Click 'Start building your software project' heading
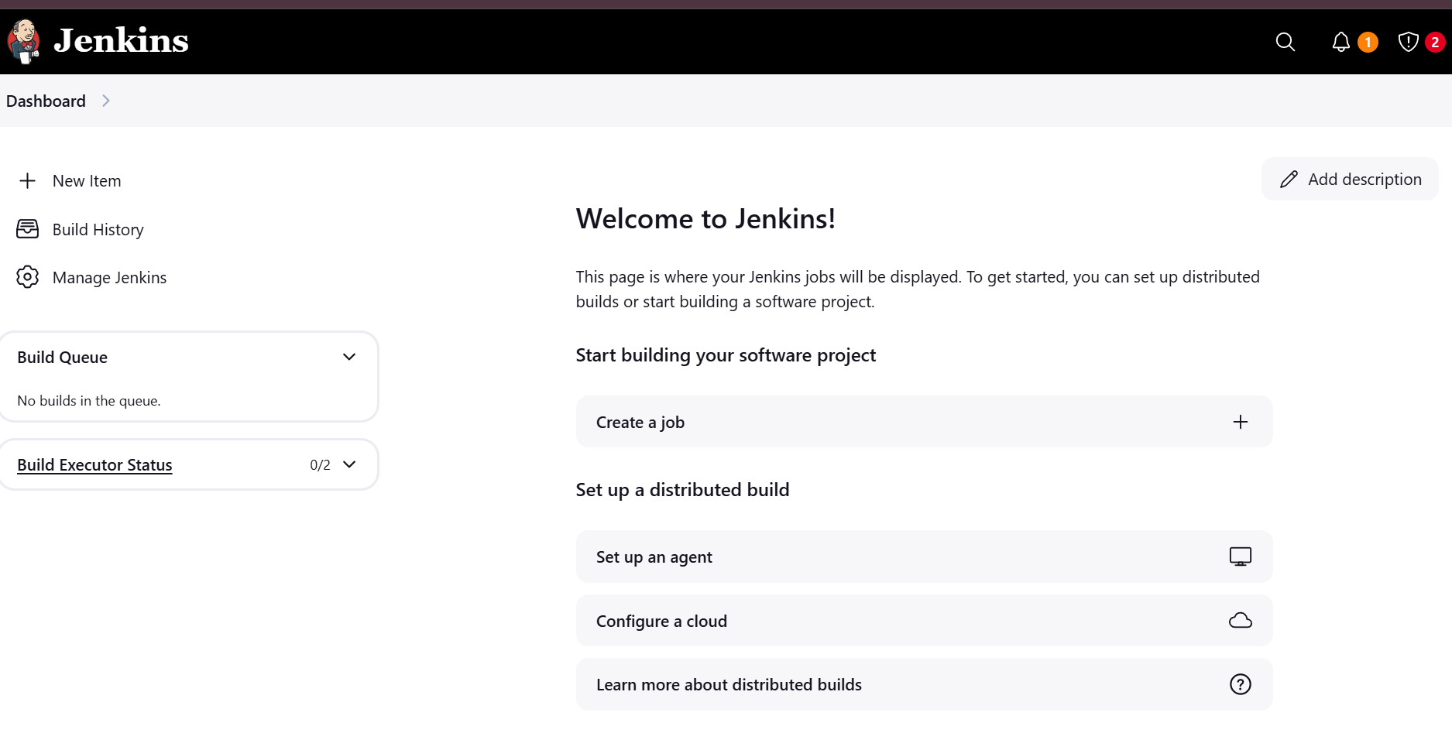 (x=726, y=355)
